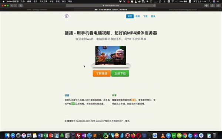
Task: Toggle the Safari sidebar button
Action: (x=21, y=6)
